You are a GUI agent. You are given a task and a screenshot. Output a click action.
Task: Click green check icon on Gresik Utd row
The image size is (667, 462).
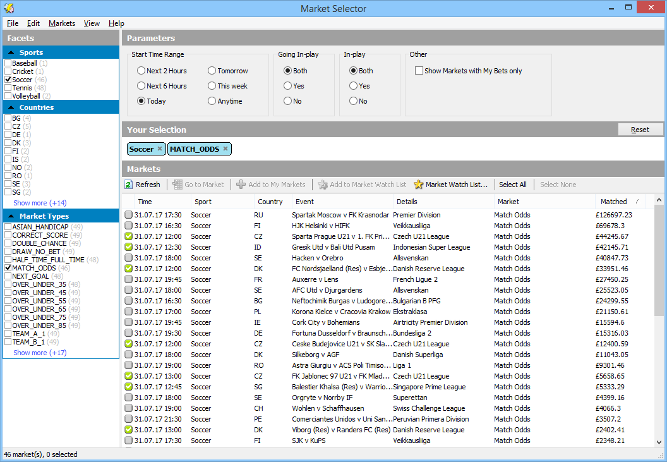pyautogui.click(x=128, y=247)
